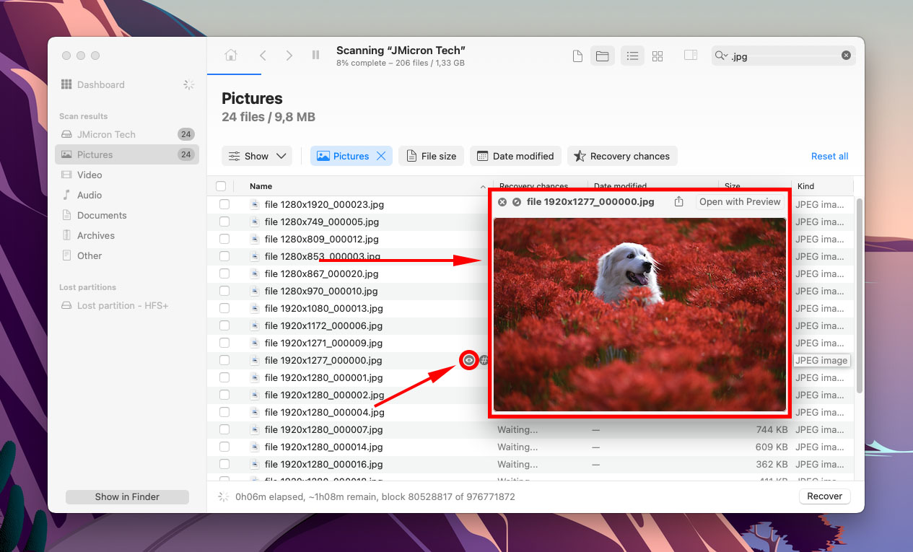Pause the ongoing scan
This screenshot has height=552, width=913.
pyautogui.click(x=315, y=55)
